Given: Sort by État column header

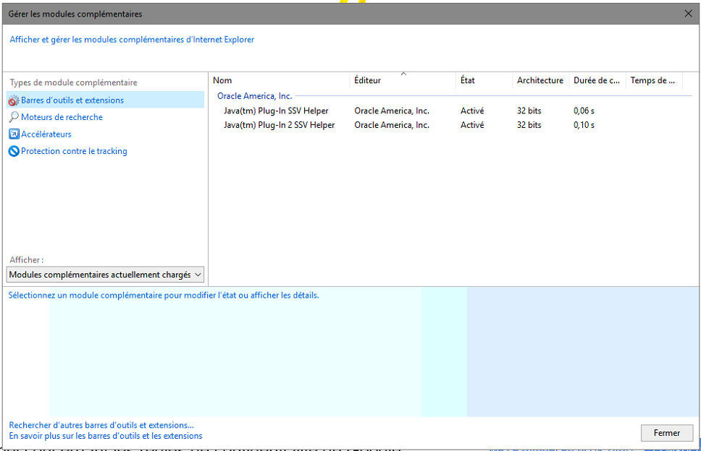Looking at the screenshot, I should [x=484, y=80].
